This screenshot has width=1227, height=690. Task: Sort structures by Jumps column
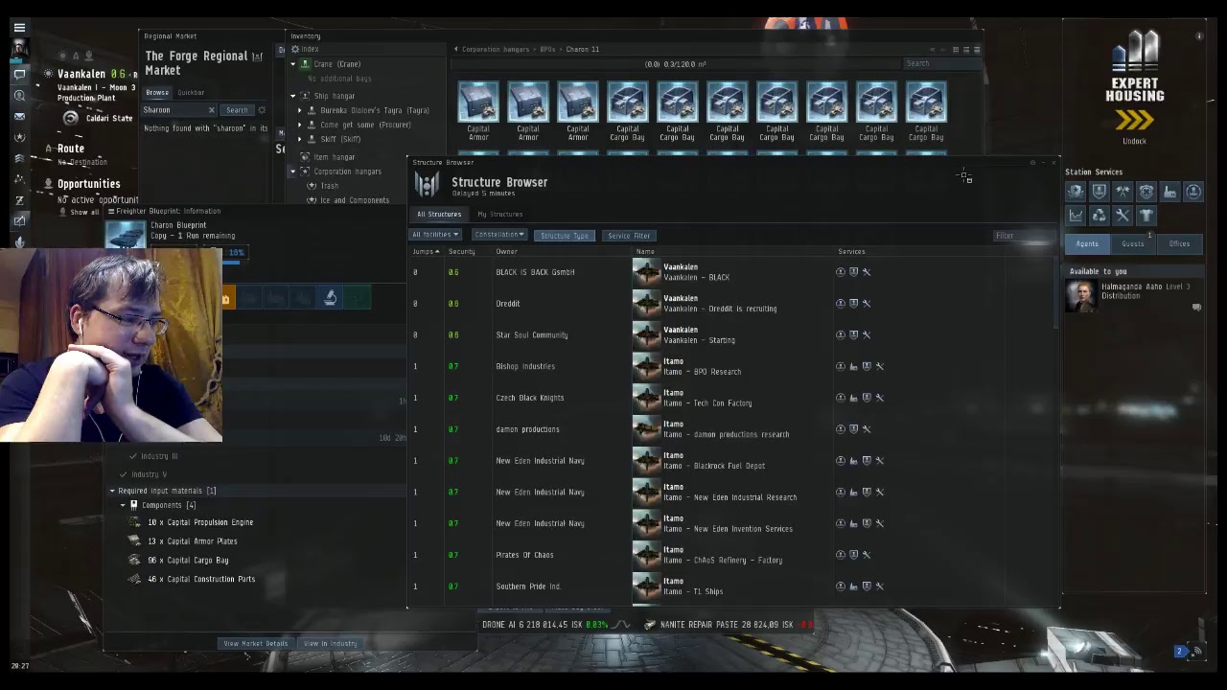pyautogui.click(x=426, y=251)
